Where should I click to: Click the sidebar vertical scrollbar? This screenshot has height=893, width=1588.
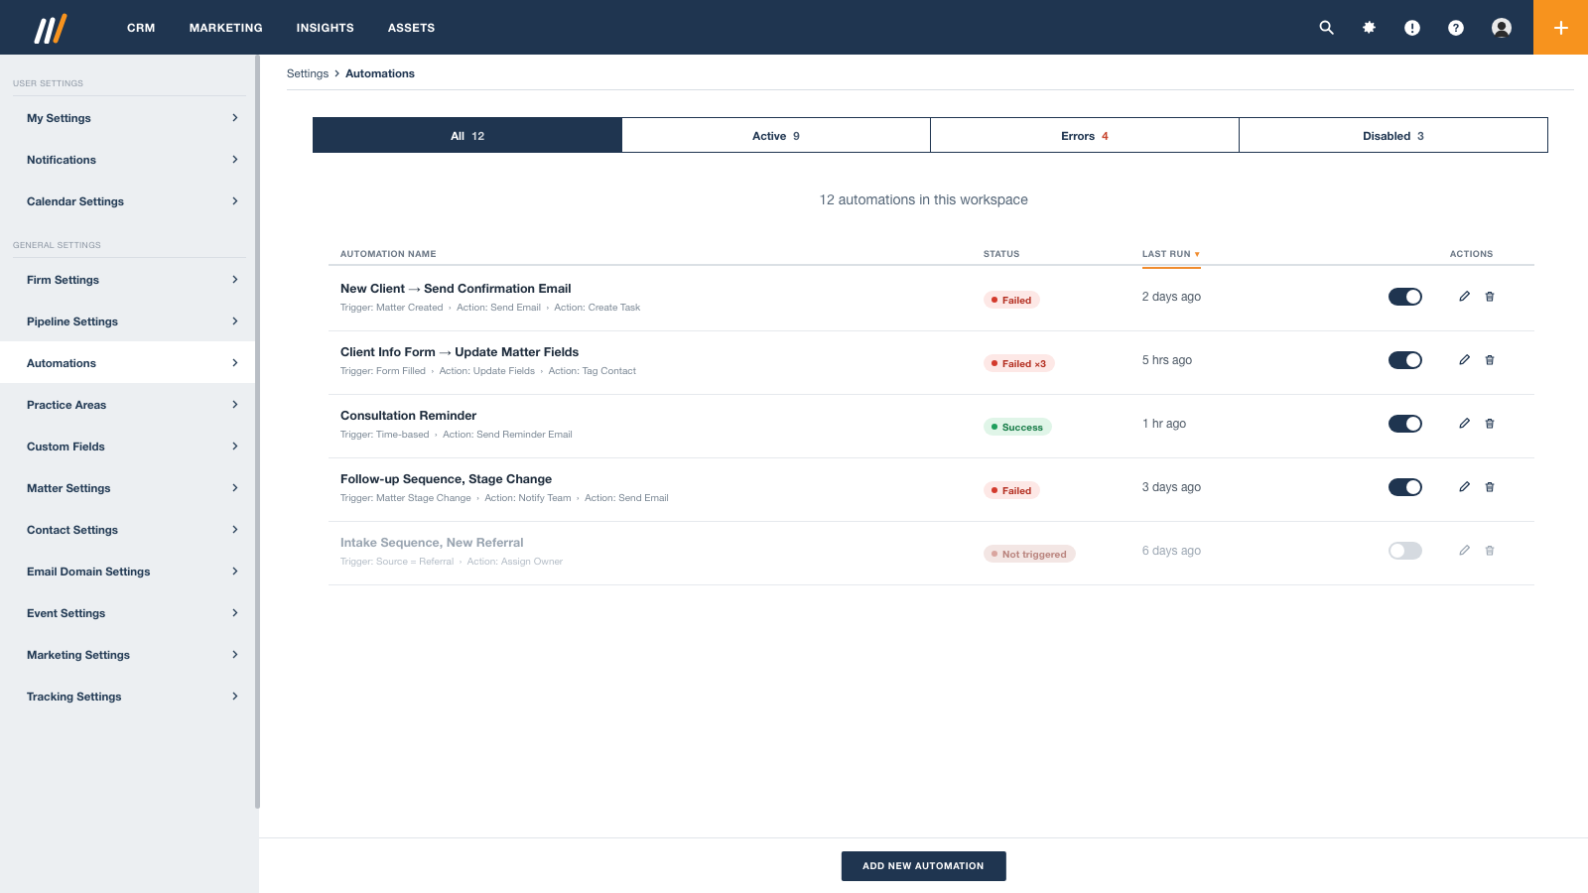click(x=257, y=432)
